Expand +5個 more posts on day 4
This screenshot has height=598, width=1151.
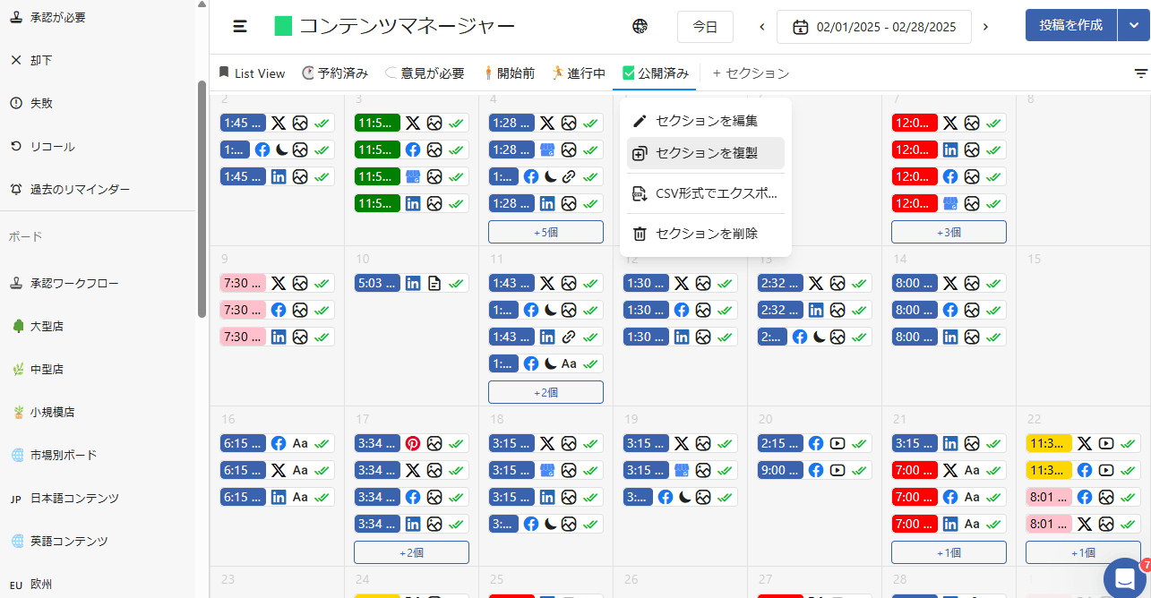(x=545, y=232)
